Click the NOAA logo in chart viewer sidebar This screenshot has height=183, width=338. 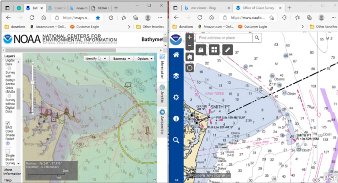point(176,40)
